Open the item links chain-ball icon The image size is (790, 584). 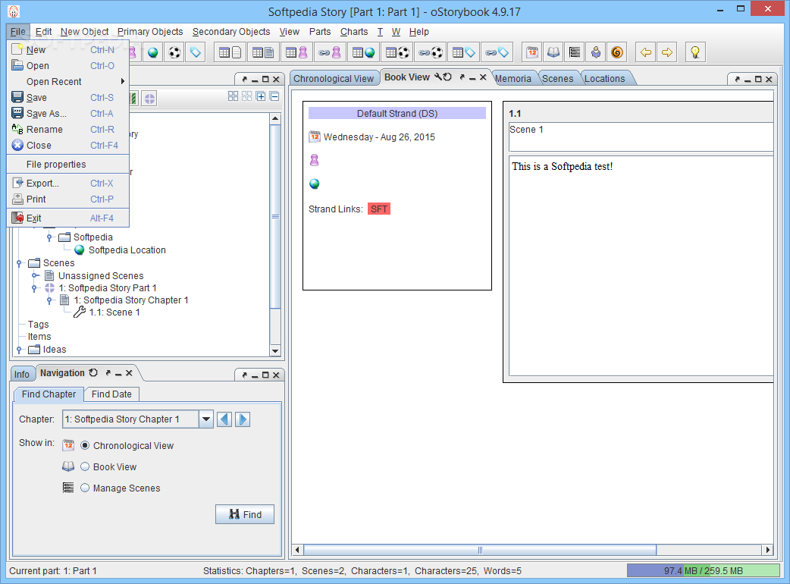pos(431,52)
